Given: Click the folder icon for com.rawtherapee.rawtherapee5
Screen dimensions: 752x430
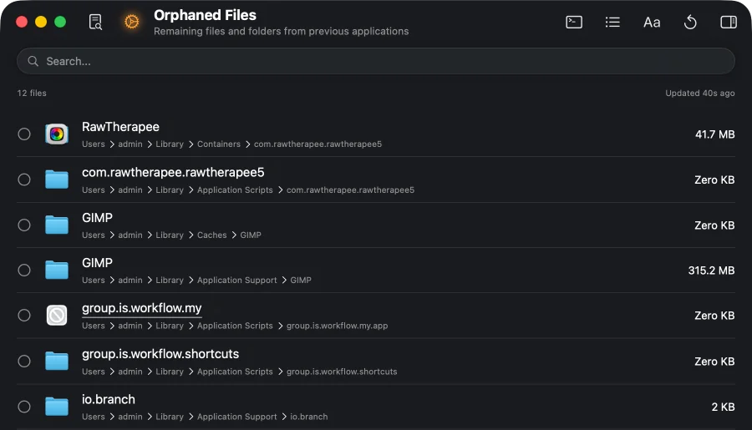Looking at the screenshot, I should coord(57,180).
